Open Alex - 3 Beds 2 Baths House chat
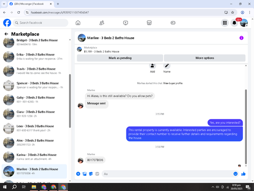 pyautogui.click(x=35, y=143)
